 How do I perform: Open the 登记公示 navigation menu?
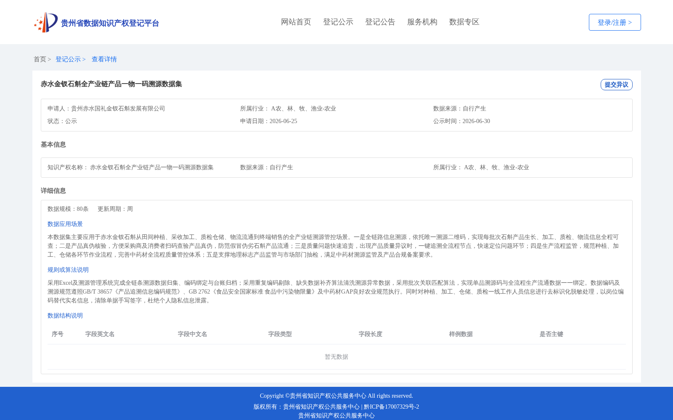338,22
